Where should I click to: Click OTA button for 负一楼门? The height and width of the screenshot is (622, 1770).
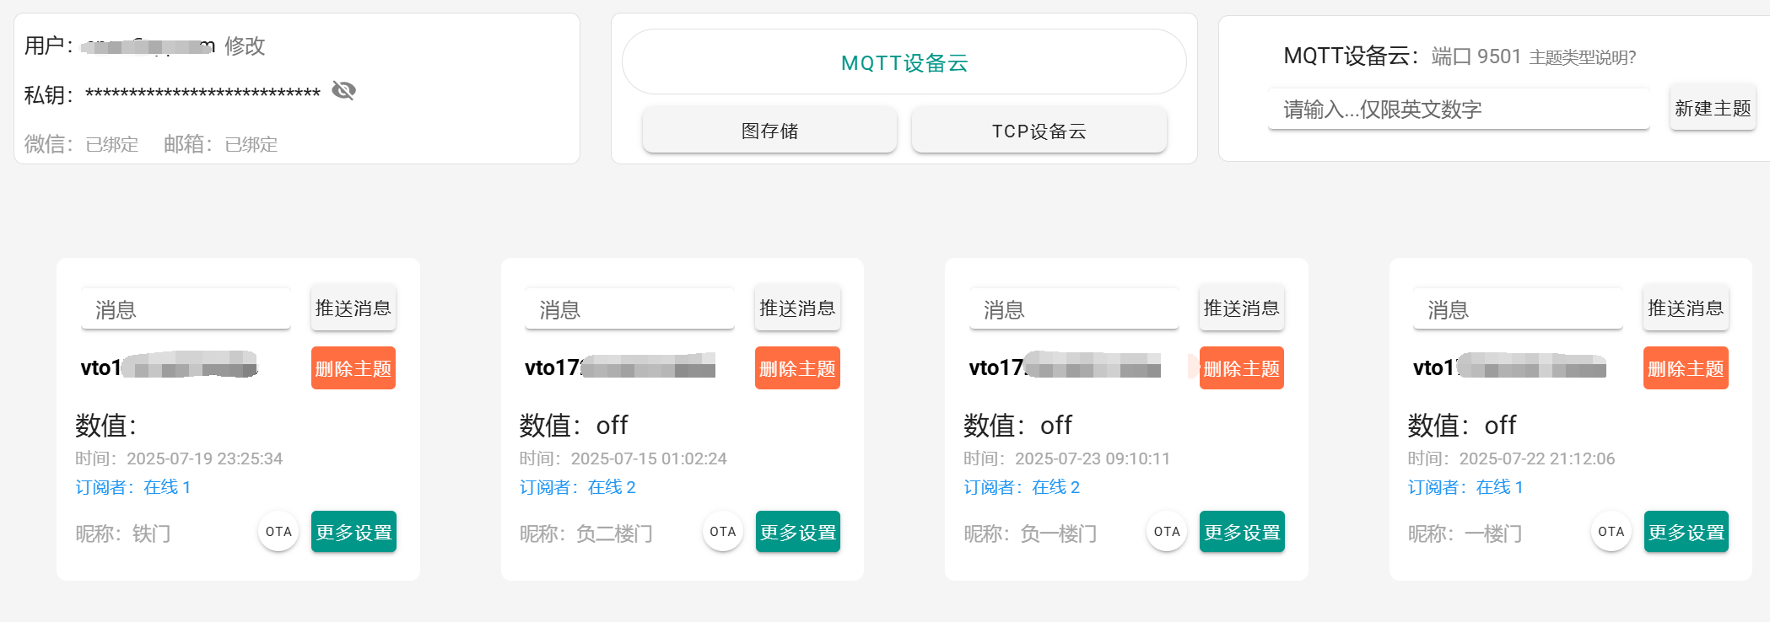click(1167, 532)
